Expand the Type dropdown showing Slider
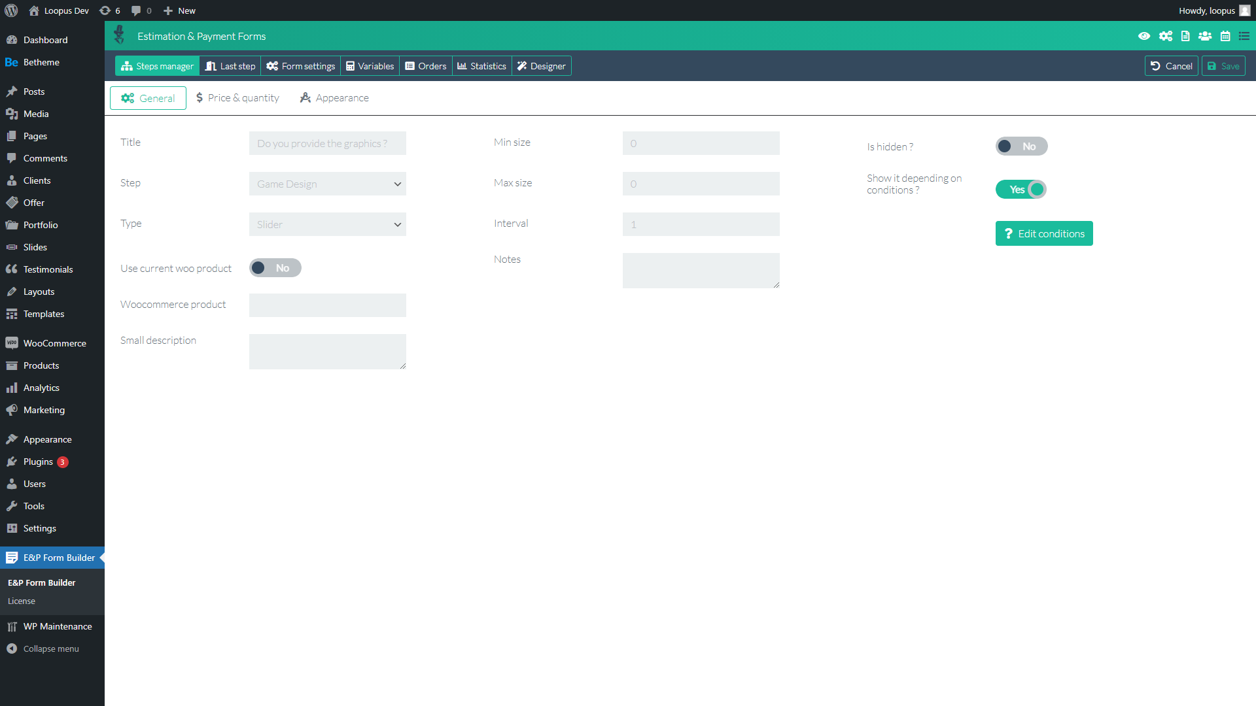This screenshot has height=706, width=1256. point(327,224)
